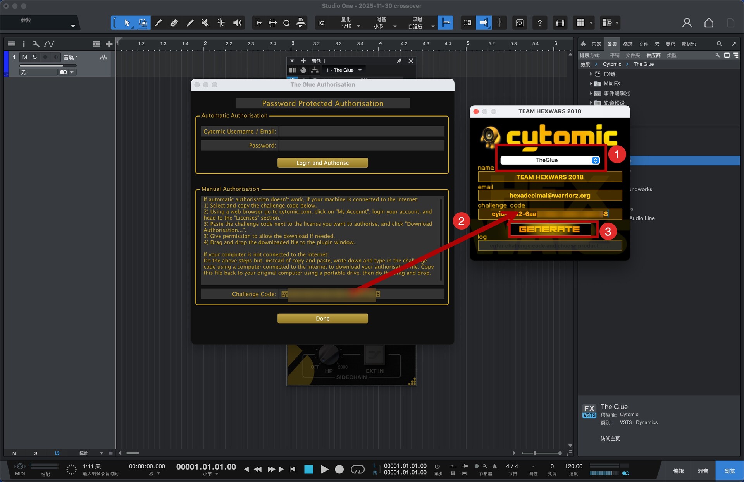Switch to the 循环 browser tab
The height and width of the screenshot is (482, 744).
click(627, 44)
